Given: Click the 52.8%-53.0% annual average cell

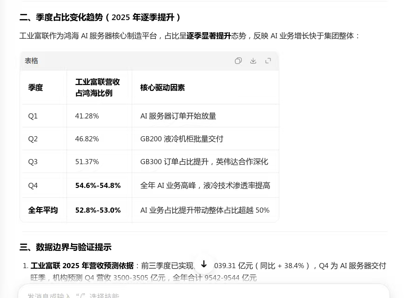Looking at the screenshot, I should tap(98, 210).
